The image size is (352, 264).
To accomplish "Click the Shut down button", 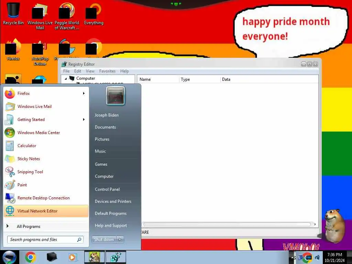I will (104, 240).
